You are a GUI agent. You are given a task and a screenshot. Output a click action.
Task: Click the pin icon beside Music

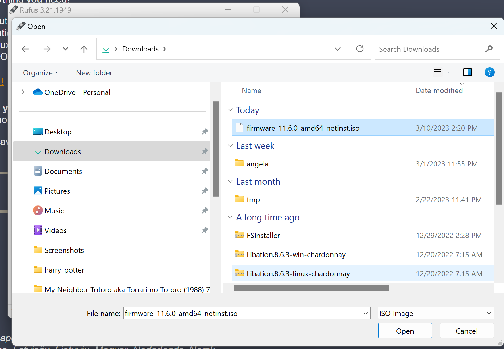tap(205, 211)
